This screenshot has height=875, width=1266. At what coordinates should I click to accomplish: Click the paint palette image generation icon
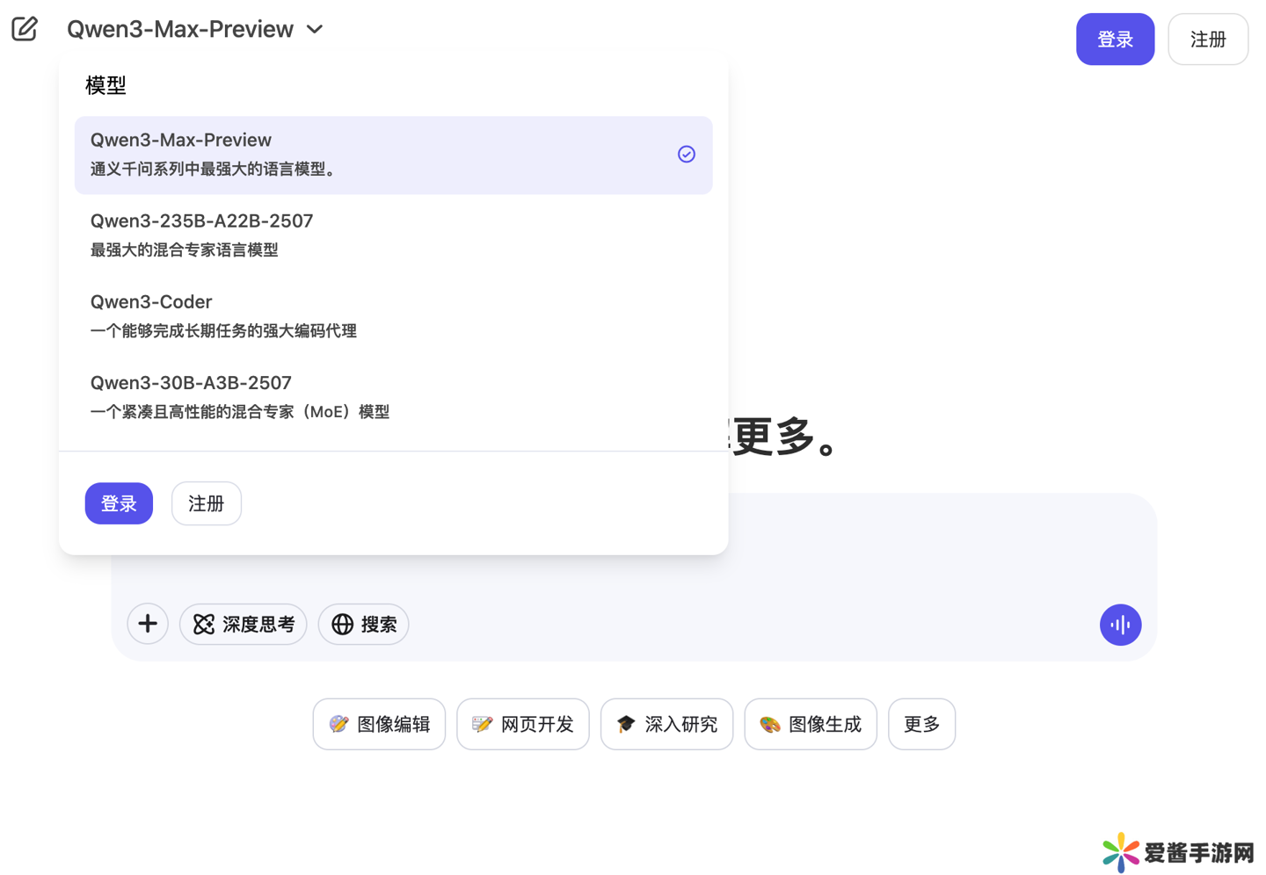click(769, 724)
